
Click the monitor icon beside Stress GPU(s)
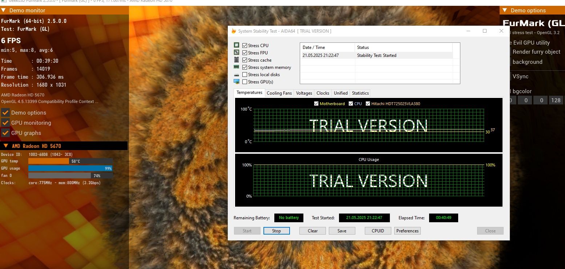237,82
